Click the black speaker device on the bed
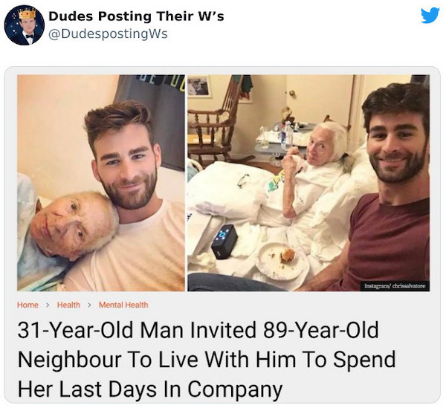Image resolution: width=446 pixels, height=408 pixels. tap(224, 242)
